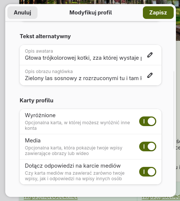Click the Dołącz odpowiedzi na karcie mediów label

coord(73,166)
